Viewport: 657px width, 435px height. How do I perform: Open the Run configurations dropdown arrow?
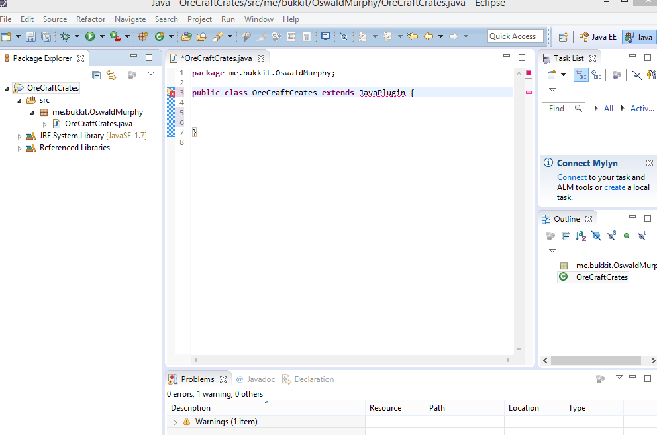(102, 36)
